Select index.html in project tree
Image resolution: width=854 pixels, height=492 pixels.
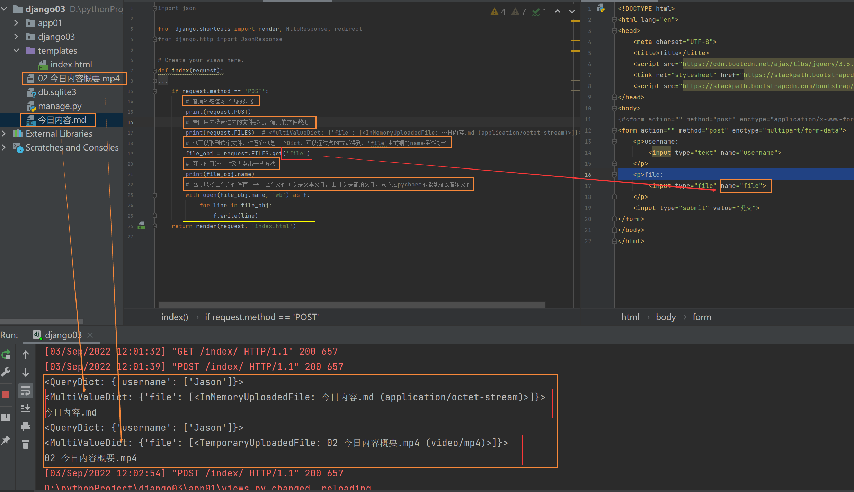pos(71,64)
